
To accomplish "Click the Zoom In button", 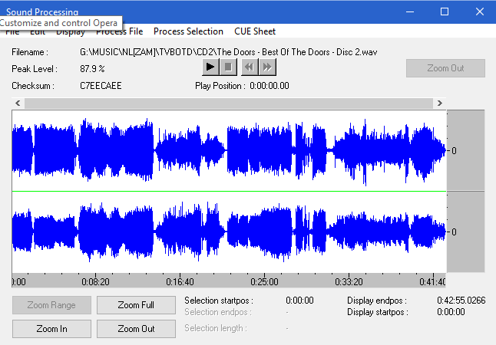I will [51, 329].
